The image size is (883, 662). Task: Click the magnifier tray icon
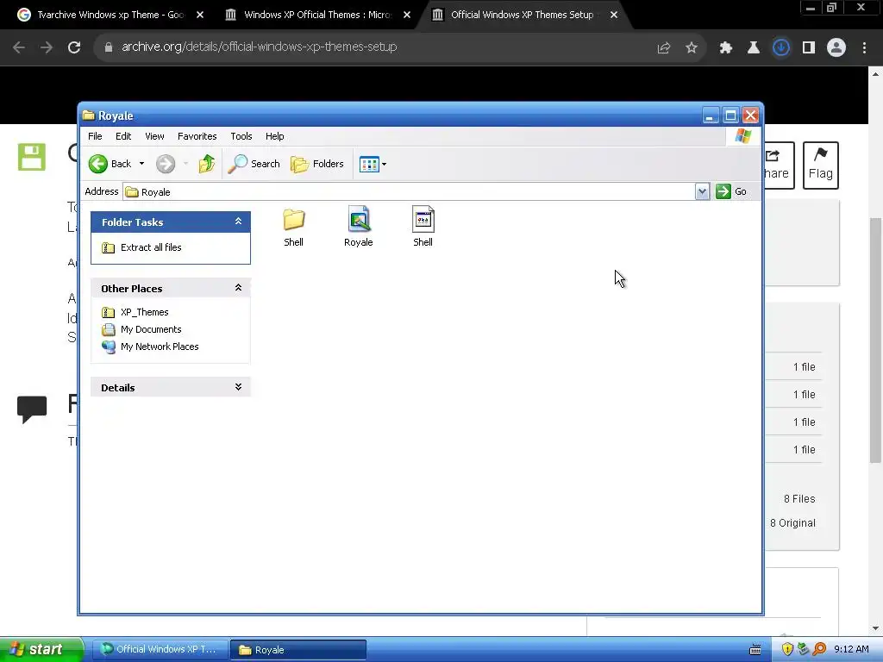(x=819, y=650)
